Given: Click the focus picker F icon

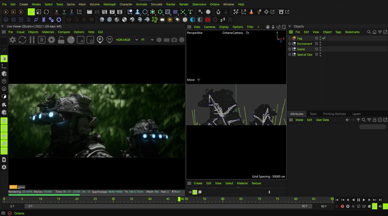Looking at the screenshot, I should [x=100, y=40].
